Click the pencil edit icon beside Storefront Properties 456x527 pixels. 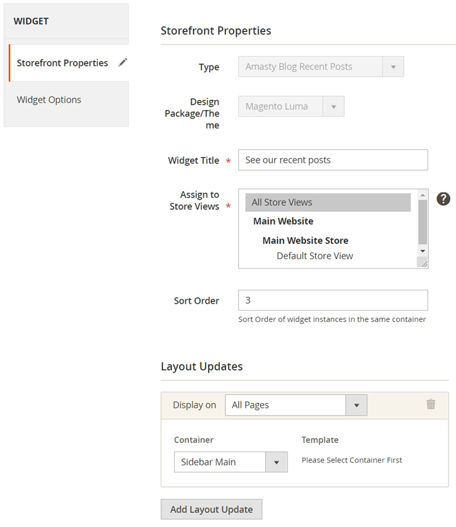[x=123, y=63]
